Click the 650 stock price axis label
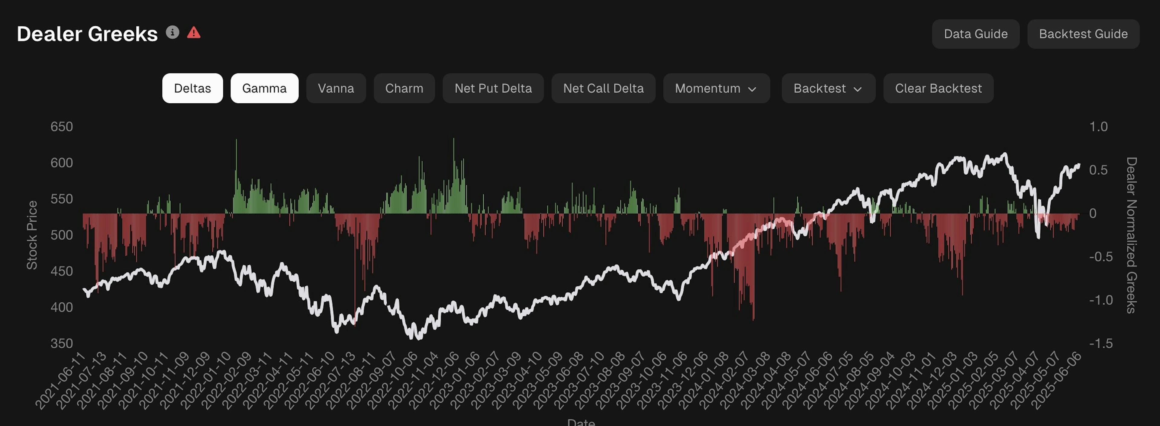This screenshot has width=1160, height=426. pos(62,127)
